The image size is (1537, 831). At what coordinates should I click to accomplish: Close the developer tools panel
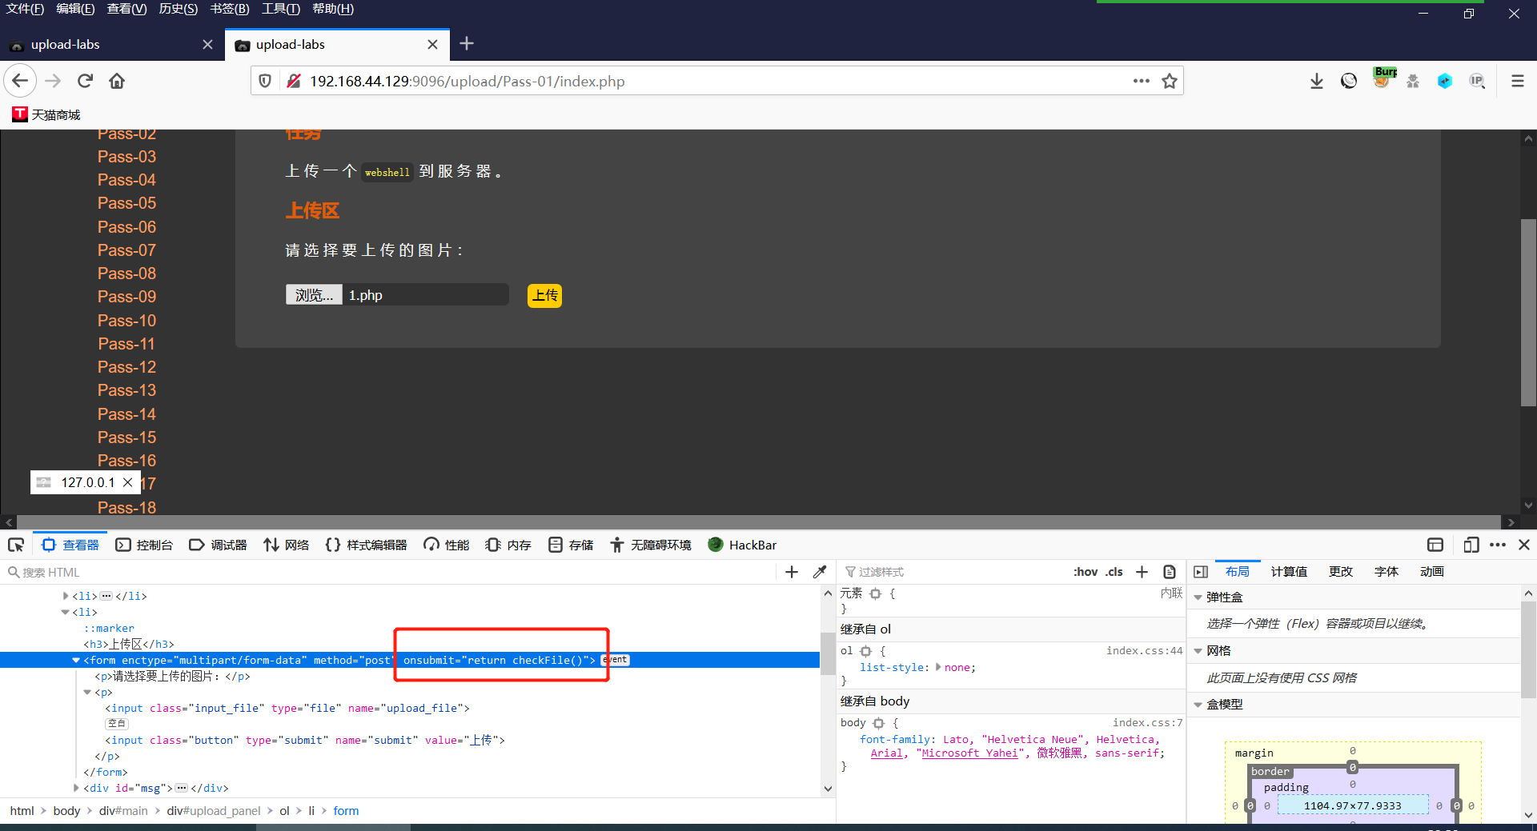coord(1524,545)
